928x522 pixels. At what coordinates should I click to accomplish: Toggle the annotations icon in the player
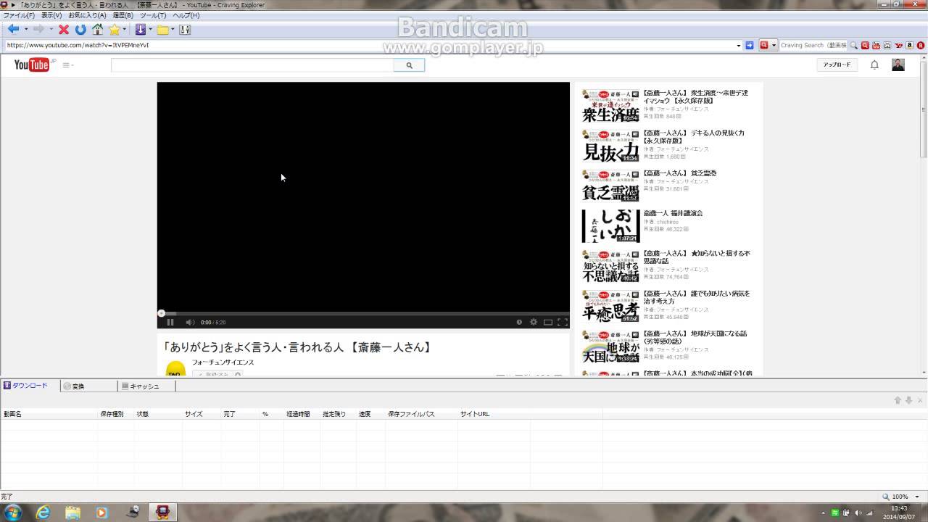(519, 322)
